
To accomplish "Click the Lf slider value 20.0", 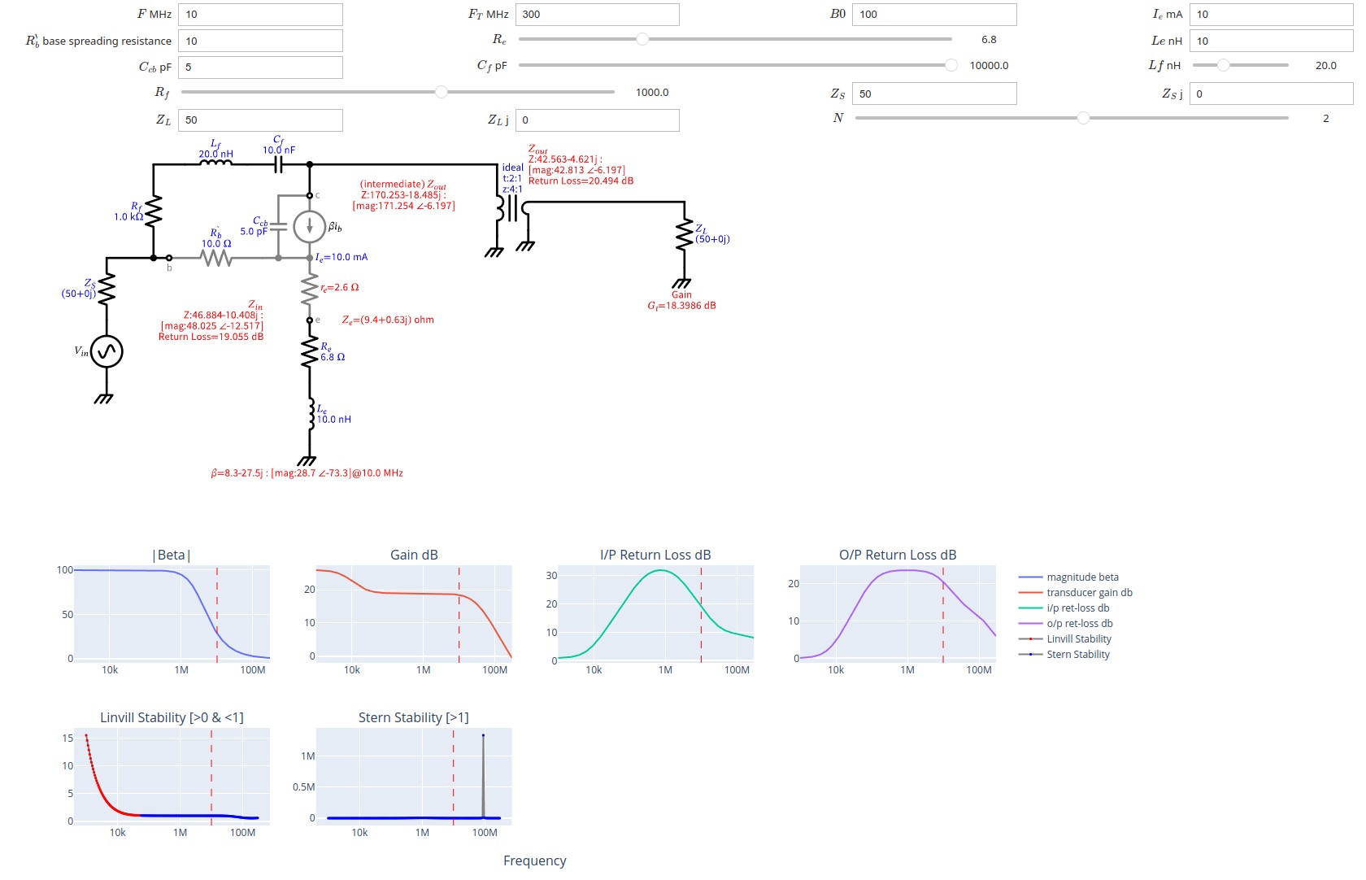I will 1326,65.
